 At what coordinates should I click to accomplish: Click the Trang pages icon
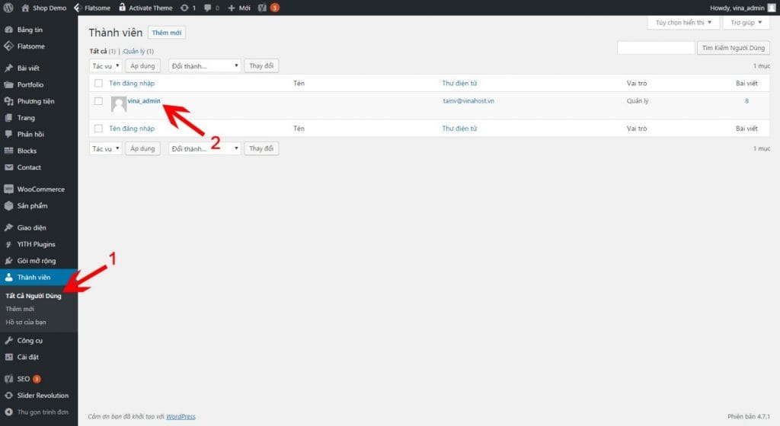(8, 118)
